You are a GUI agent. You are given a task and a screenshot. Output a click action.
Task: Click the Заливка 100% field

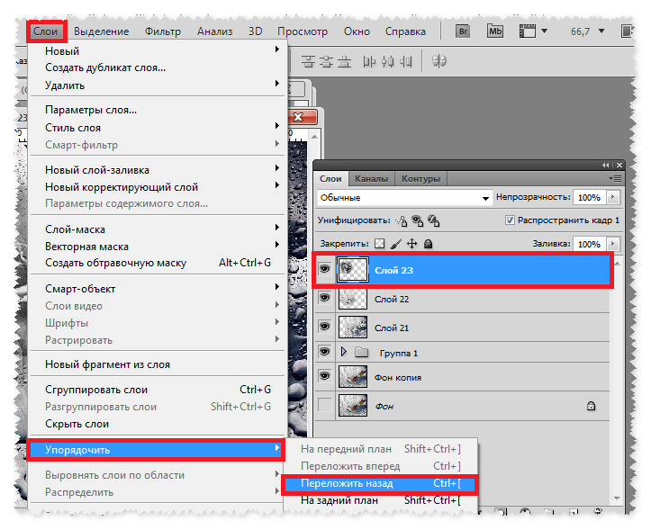click(590, 244)
